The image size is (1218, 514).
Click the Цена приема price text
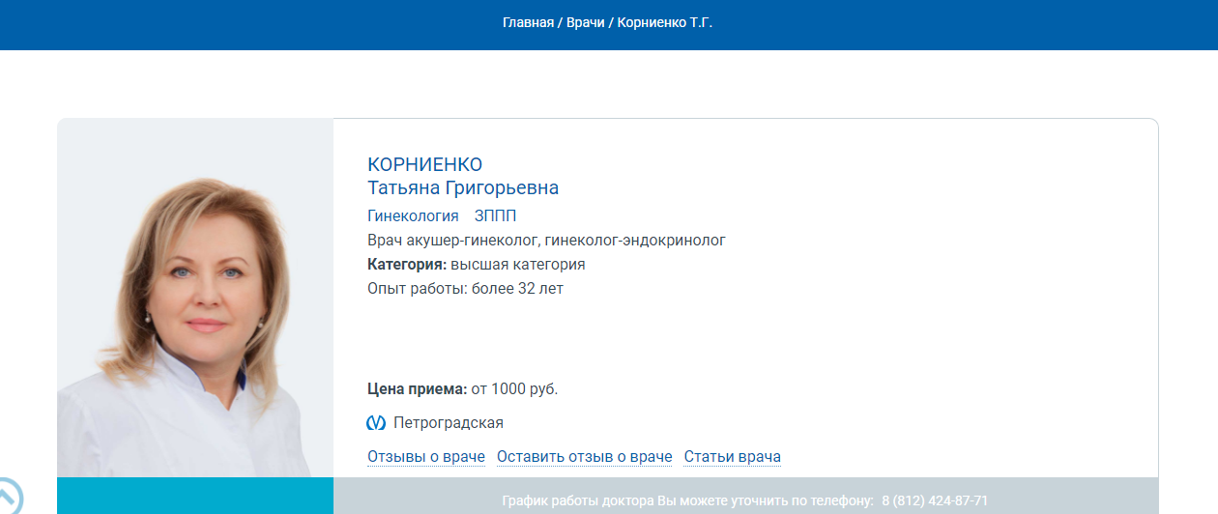click(x=462, y=389)
